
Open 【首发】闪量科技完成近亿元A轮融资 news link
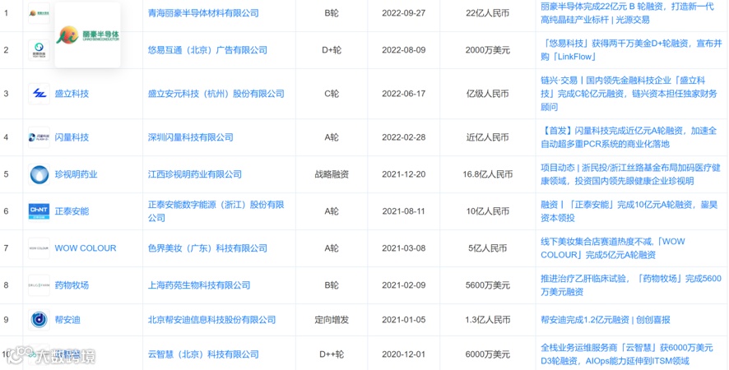(x=629, y=137)
